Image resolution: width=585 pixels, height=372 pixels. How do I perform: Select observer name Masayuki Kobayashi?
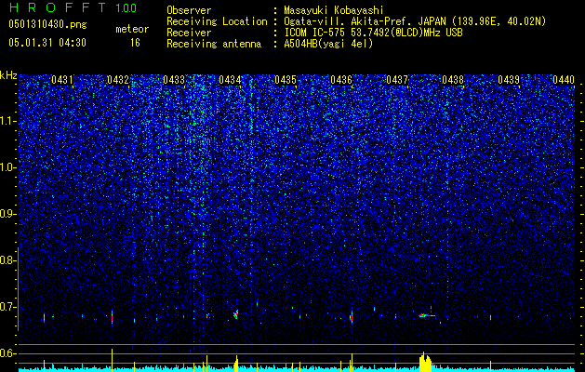click(x=334, y=10)
